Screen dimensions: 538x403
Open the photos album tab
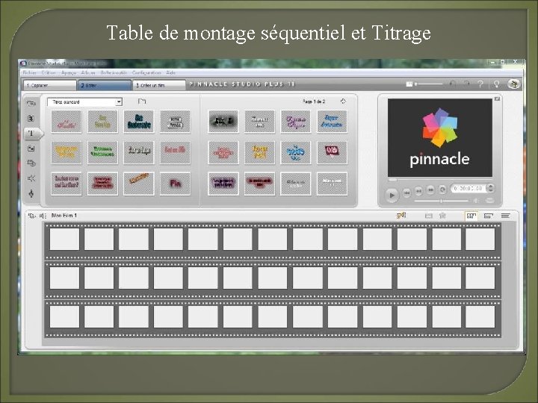click(31, 149)
